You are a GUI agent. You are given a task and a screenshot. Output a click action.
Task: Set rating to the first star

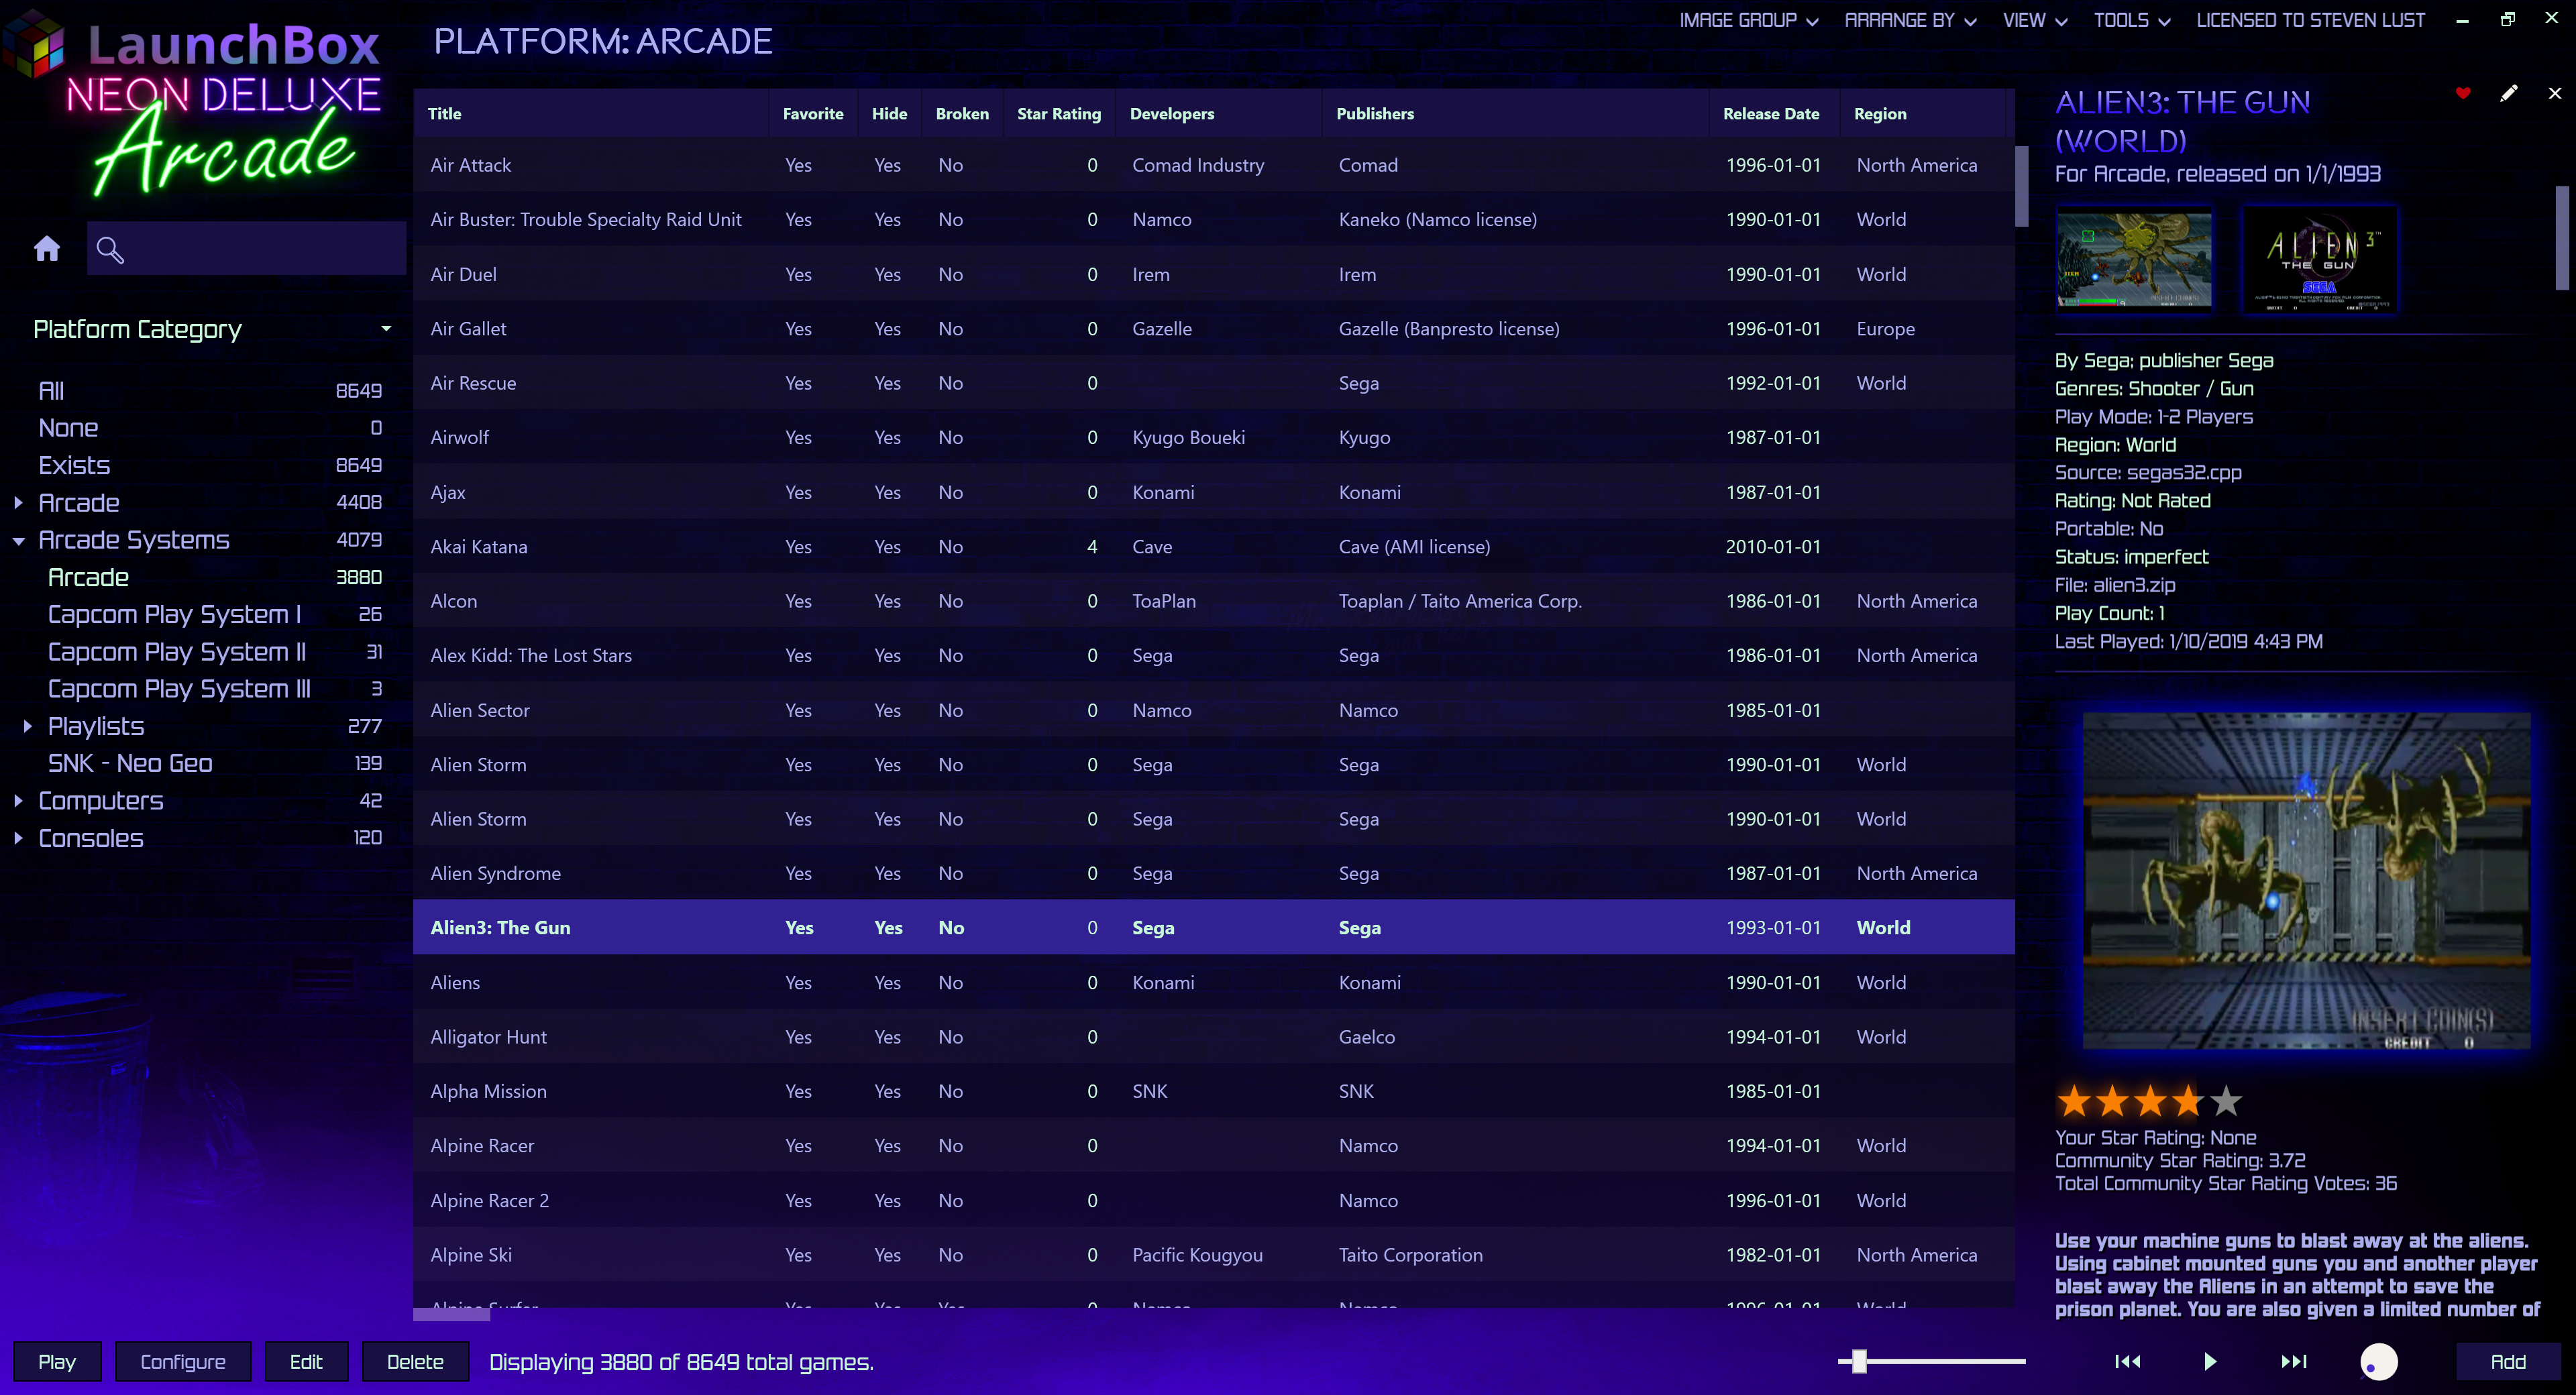[x=2074, y=1101]
